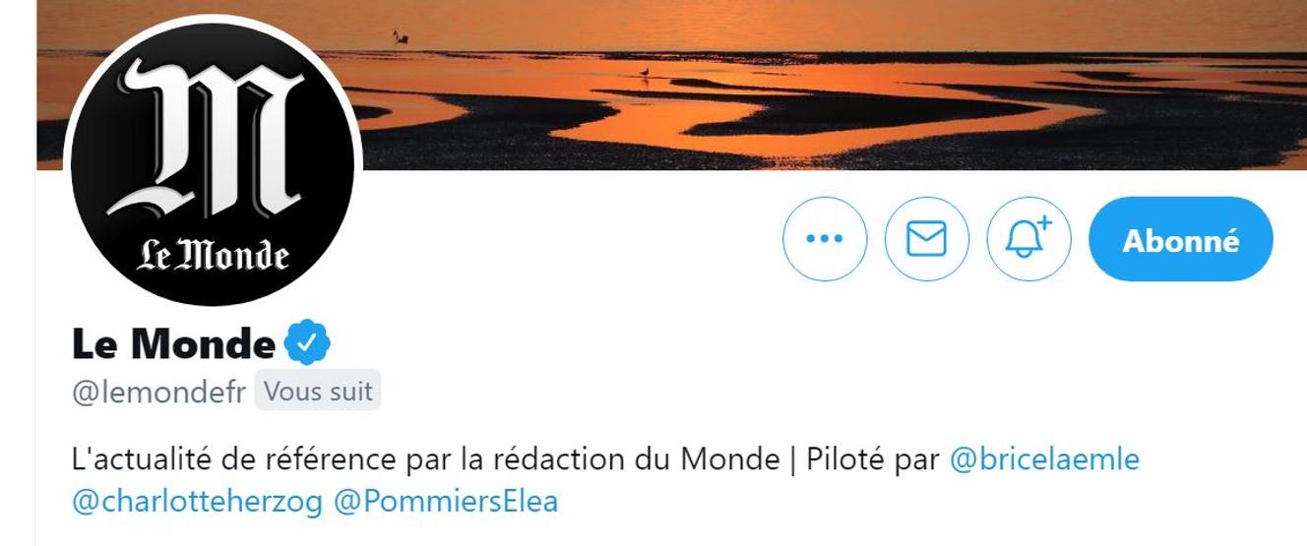Click the blue Abonné button
1307x546 pixels.
click(1181, 240)
